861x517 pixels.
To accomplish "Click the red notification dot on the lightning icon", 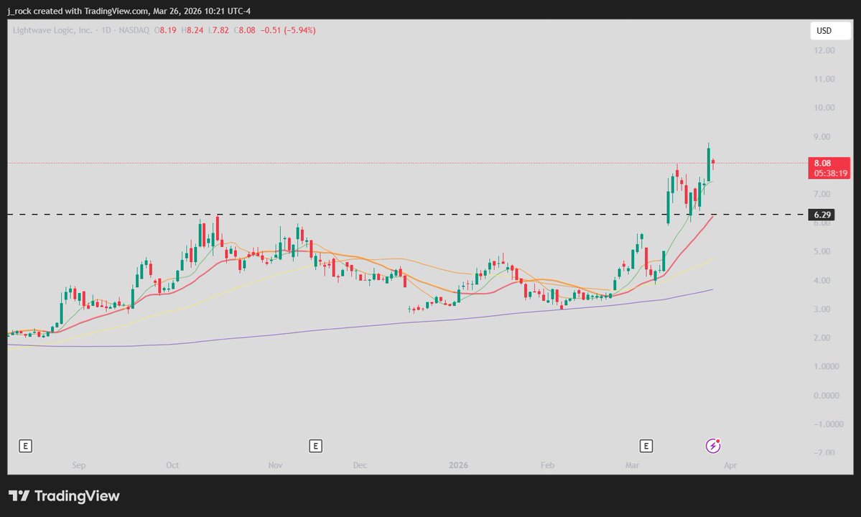I will (x=718, y=439).
